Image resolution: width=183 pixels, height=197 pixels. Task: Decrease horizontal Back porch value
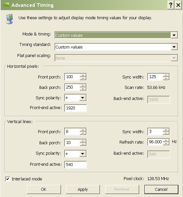83,89
